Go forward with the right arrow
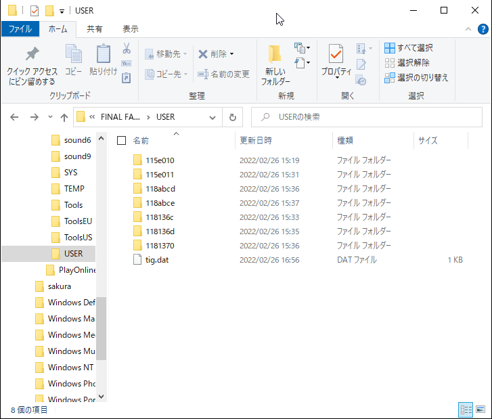This screenshot has width=492, height=419. 35,117
